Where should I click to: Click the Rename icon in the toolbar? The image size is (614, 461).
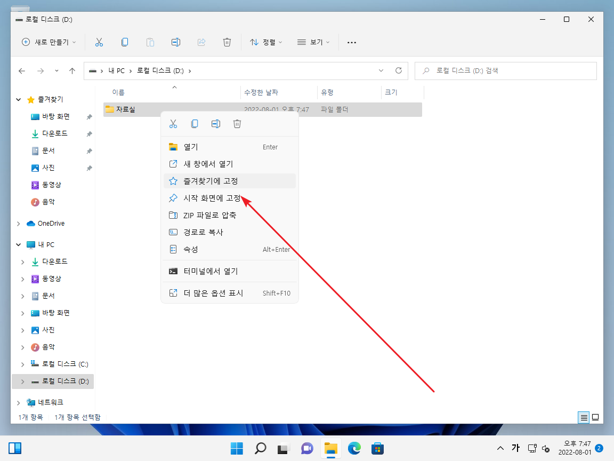coord(176,42)
